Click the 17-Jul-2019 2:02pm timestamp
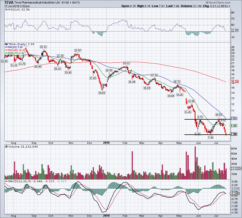This screenshot has width=242, height=218. pos(17,6)
